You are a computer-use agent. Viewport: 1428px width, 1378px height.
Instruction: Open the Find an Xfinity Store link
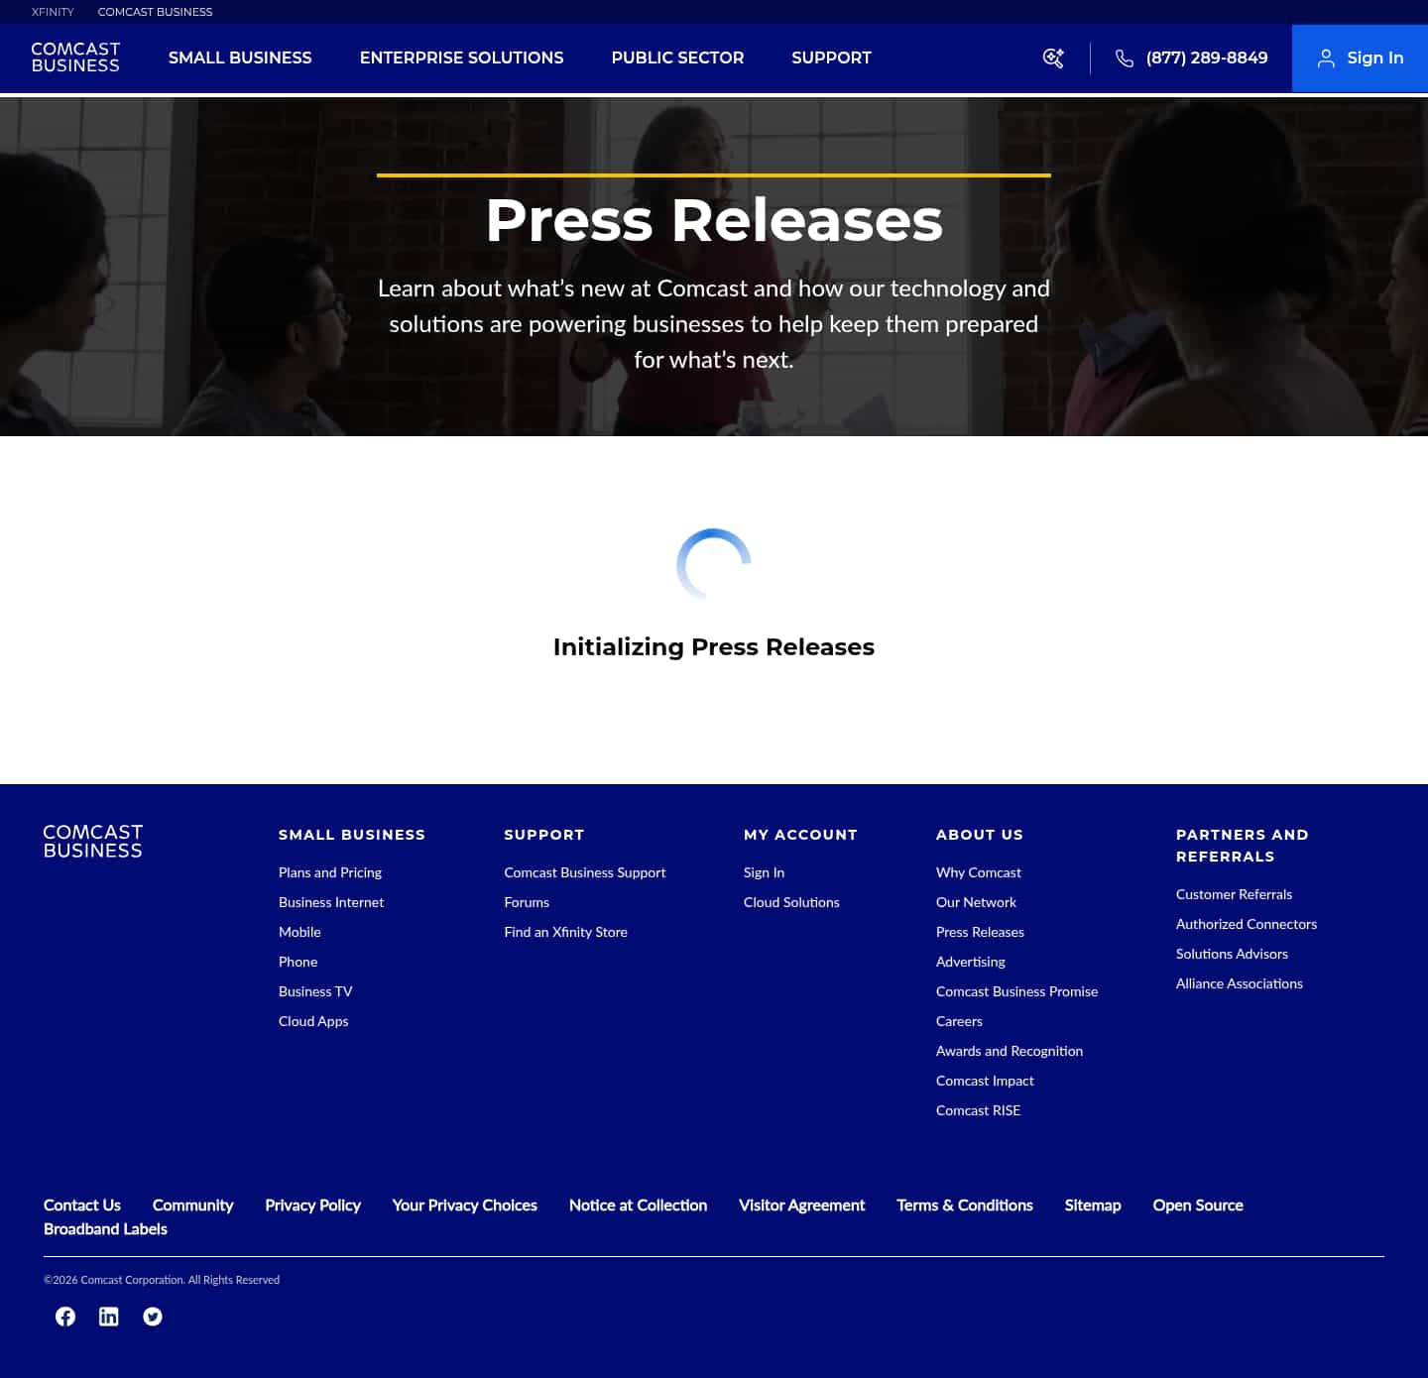(x=565, y=932)
